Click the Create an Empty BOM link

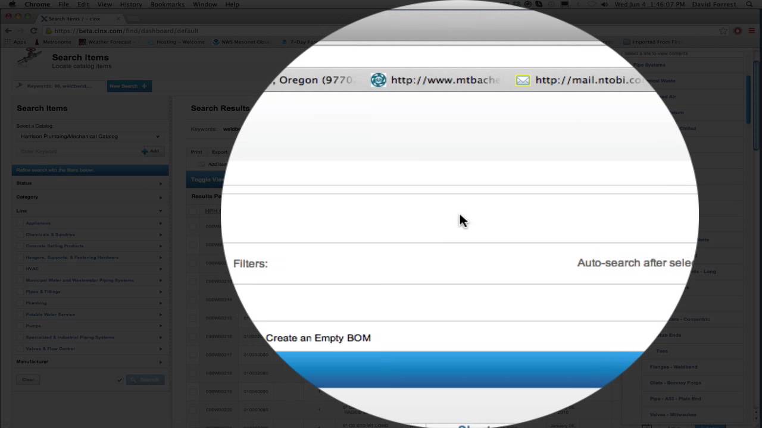coord(318,338)
